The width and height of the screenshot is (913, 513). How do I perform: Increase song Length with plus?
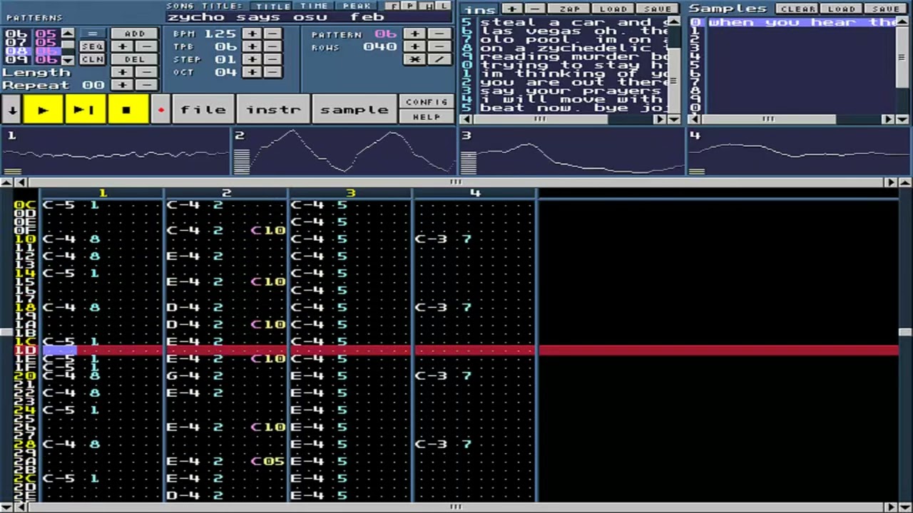pos(122,72)
